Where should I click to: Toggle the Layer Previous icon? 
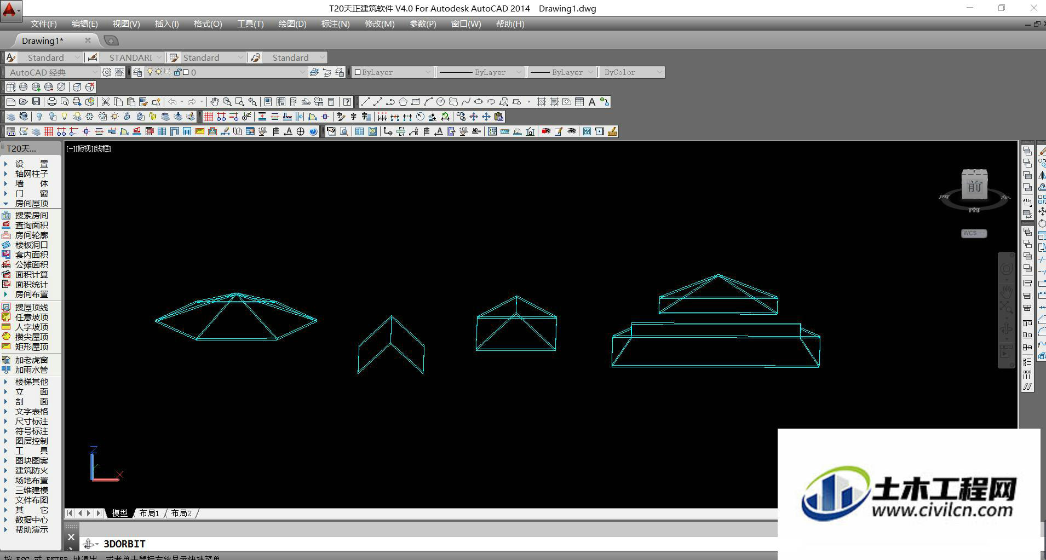point(327,72)
